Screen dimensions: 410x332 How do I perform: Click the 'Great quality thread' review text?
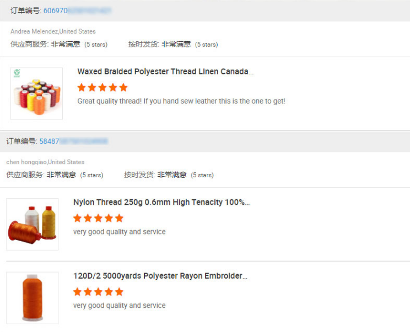tap(181, 101)
